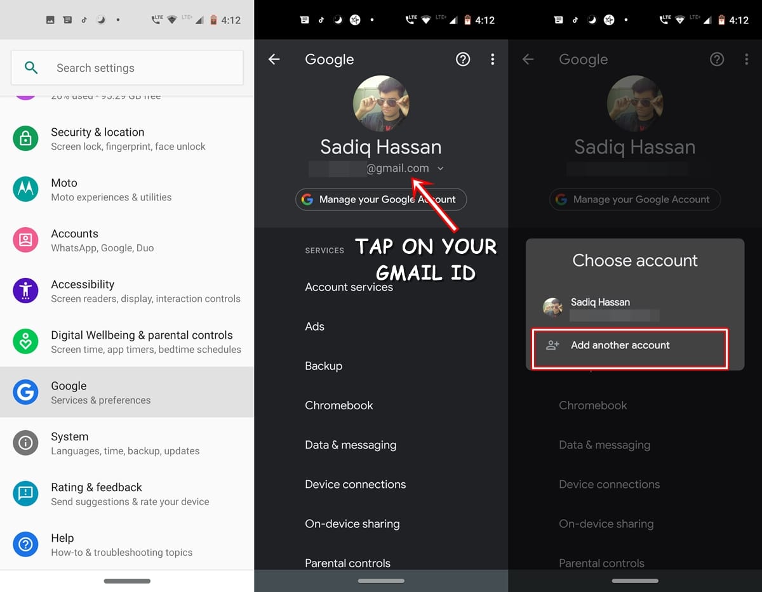Tap the pink Accounts icon

25,240
